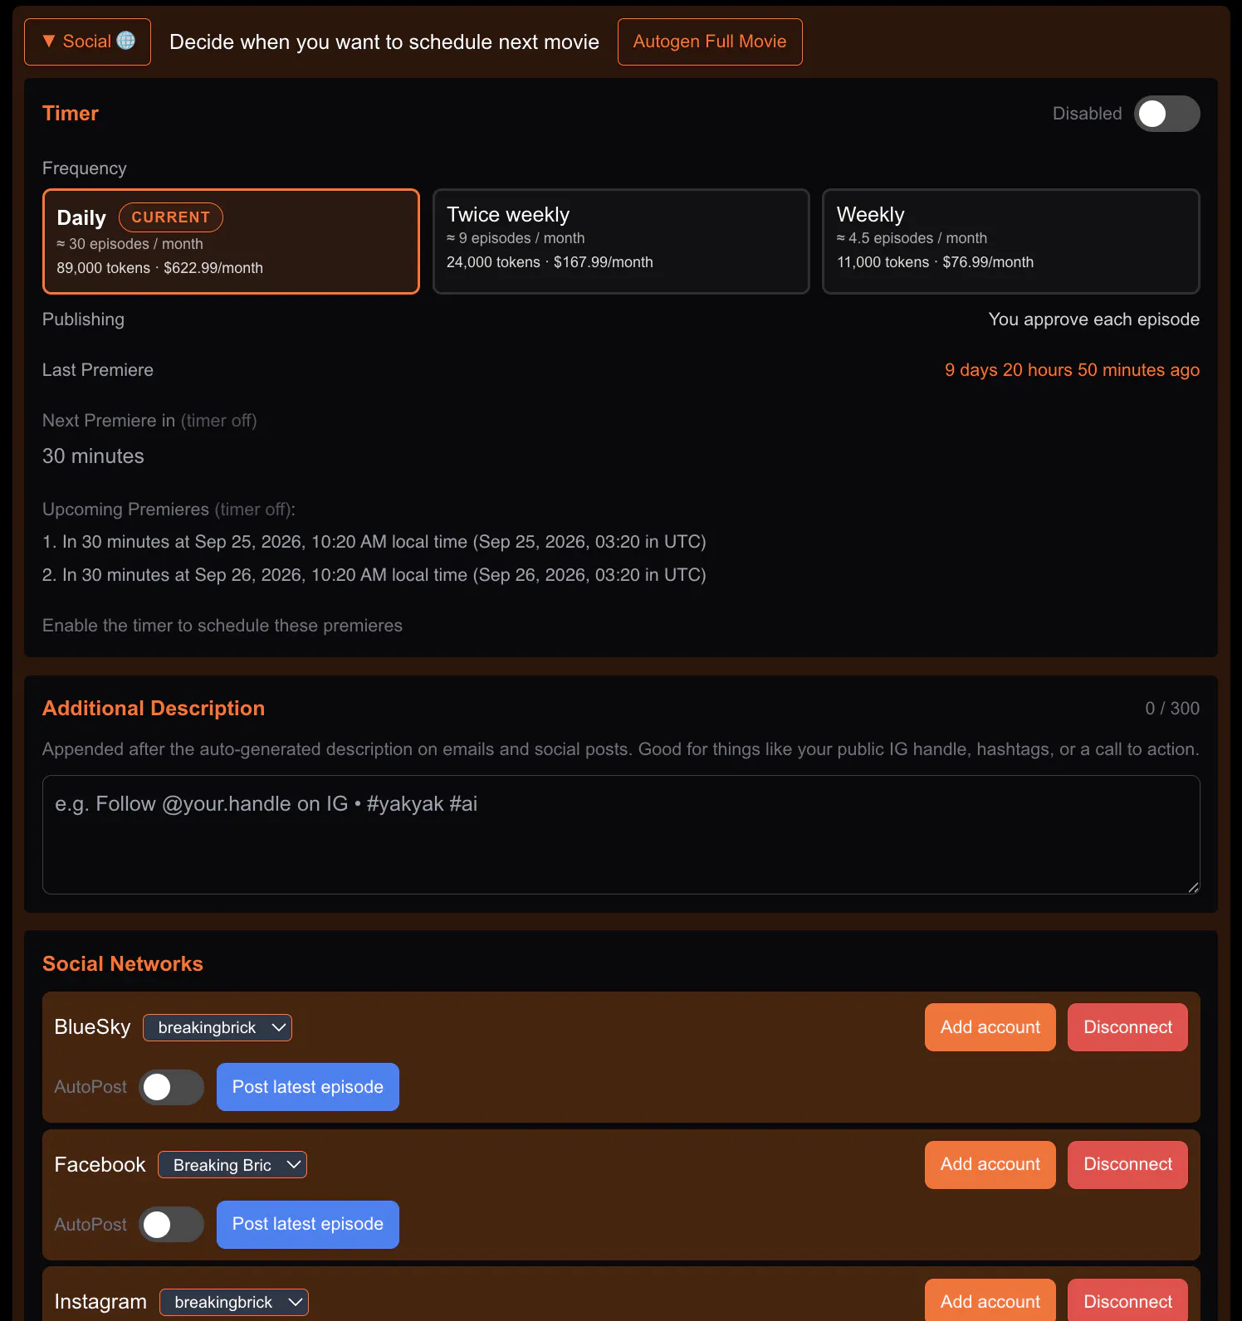This screenshot has width=1242, height=1321.
Task: Disconnect the BlueSky account
Action: click(1127, 1027)
